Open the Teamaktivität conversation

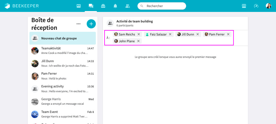(63, 51)
